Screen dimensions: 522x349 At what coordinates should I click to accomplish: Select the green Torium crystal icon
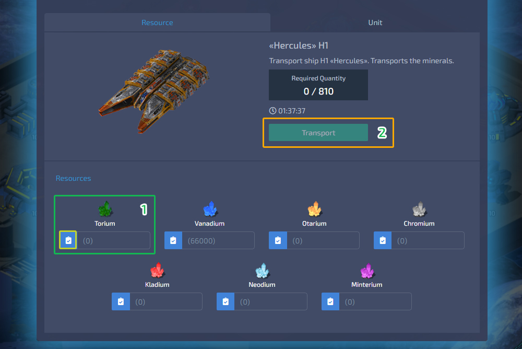click(105, 209)
